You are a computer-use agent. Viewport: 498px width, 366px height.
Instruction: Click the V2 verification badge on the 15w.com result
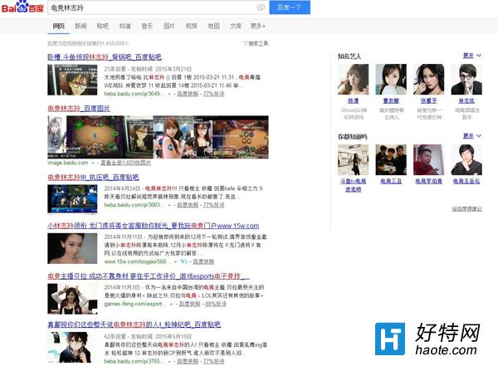point(184,261)
